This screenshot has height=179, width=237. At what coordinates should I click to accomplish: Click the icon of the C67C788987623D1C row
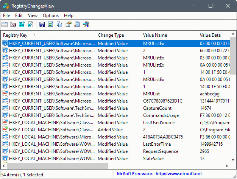[5, 101]
